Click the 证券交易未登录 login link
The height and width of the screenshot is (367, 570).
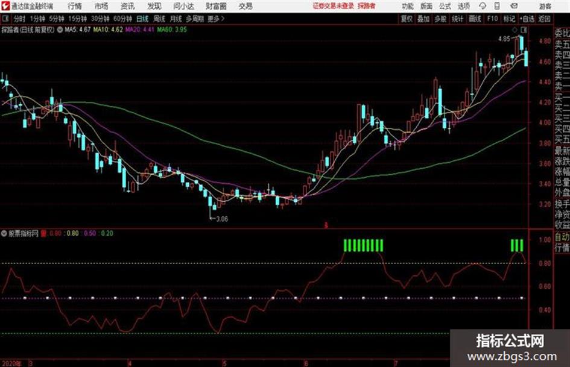pyautogui.click(x=334, y=6)
